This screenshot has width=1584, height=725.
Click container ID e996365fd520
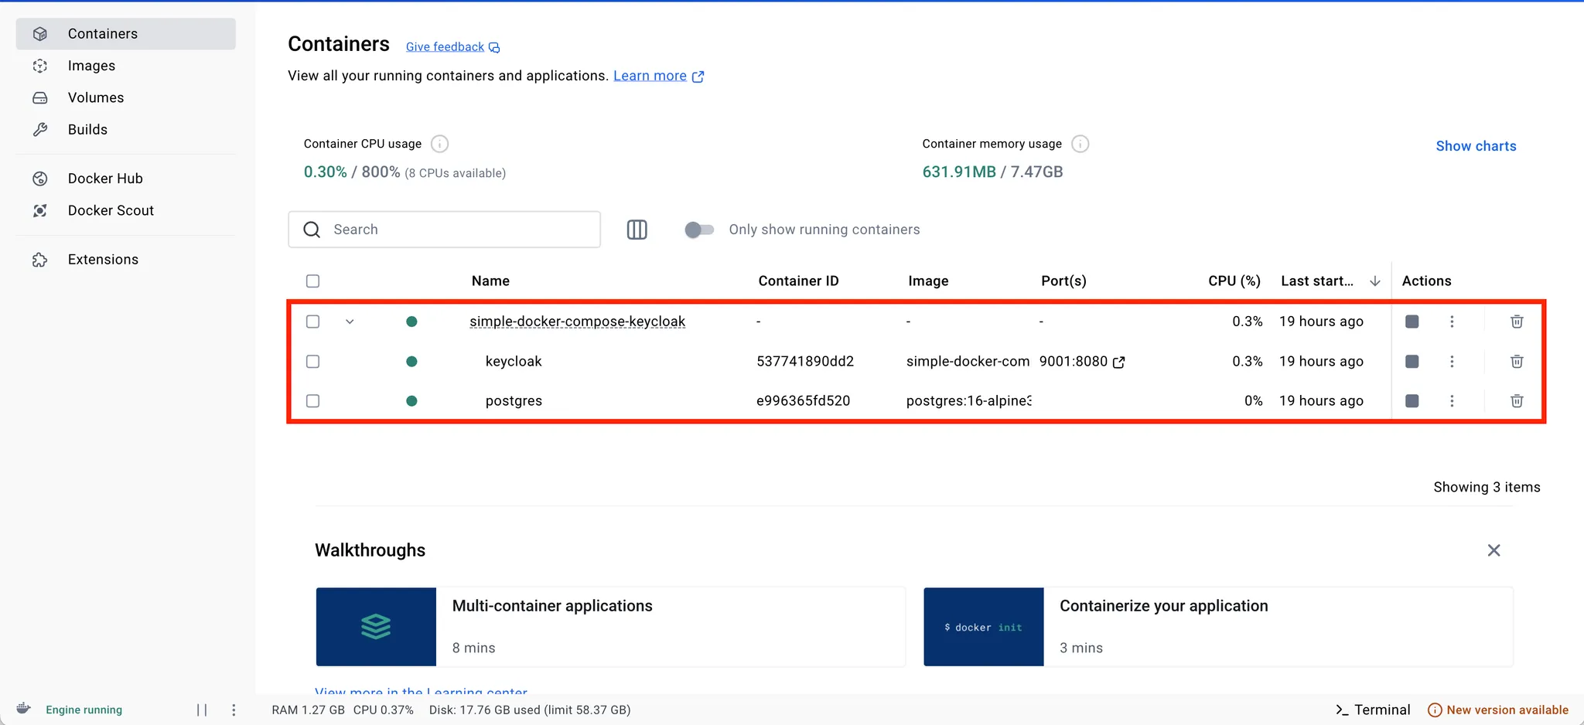pyautogui.click(x=803, y=401)
